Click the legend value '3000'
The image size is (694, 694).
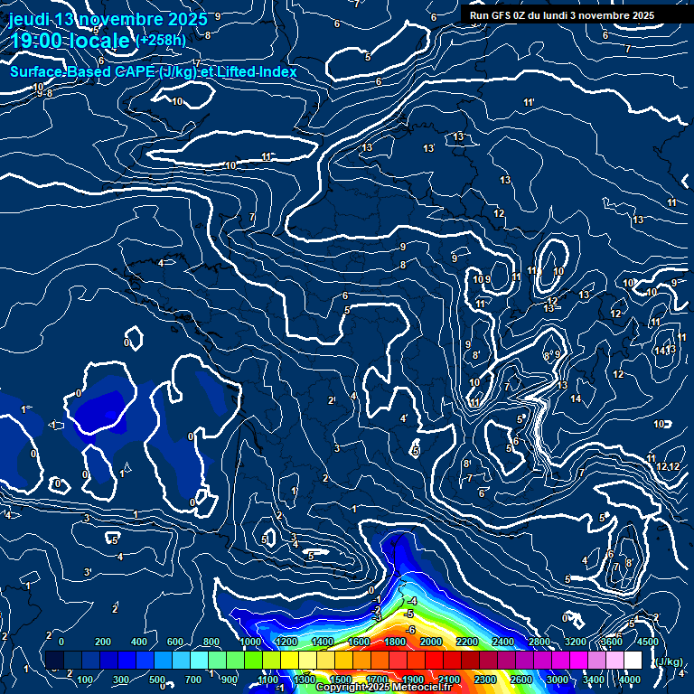558,680
